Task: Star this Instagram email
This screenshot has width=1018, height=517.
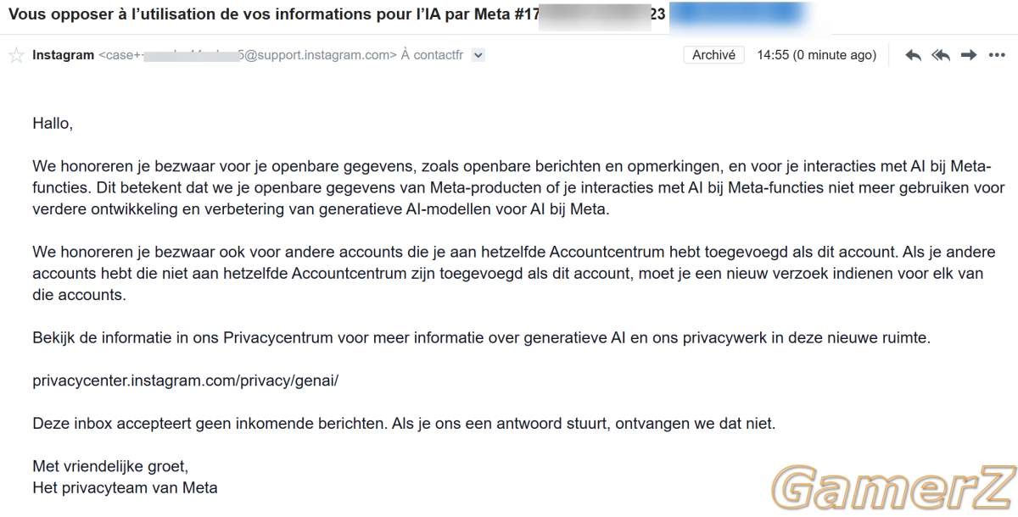Action: (x=16, y=56)
